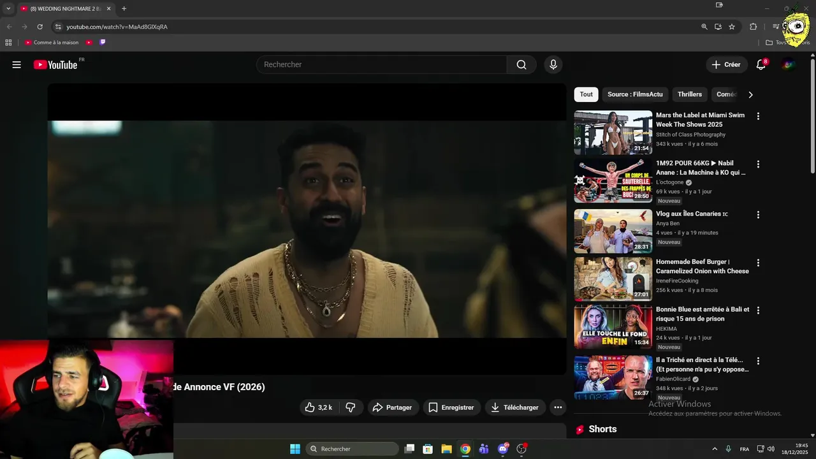Screen dimensions: 816x459
Task: Open the Stitch of Class Photography channel
Action: [690, 135]
